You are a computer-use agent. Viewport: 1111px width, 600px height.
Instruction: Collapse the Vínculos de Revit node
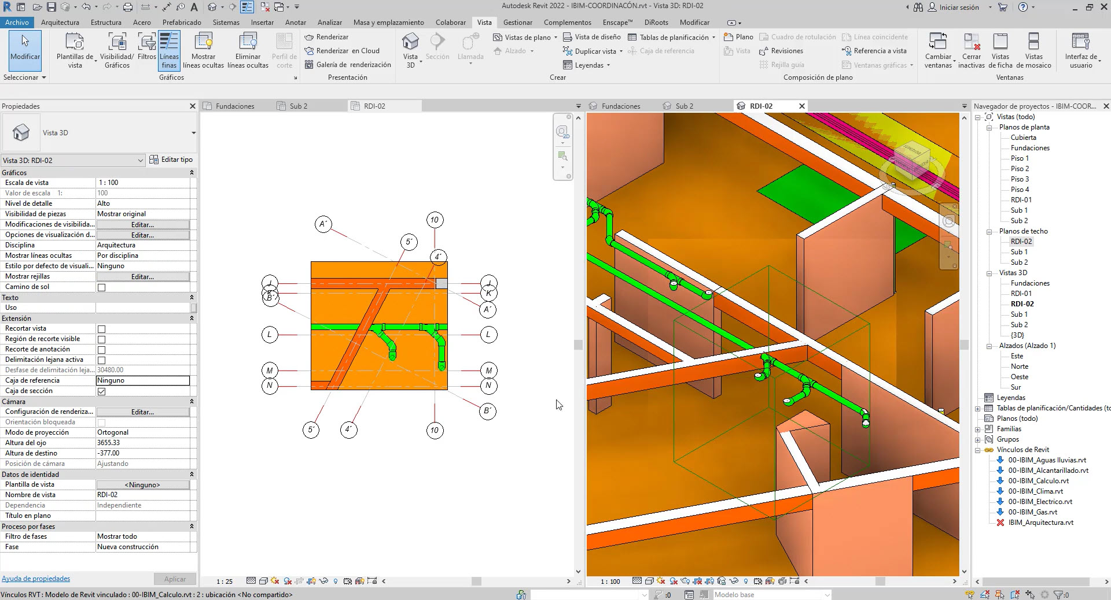pos(978,450)
